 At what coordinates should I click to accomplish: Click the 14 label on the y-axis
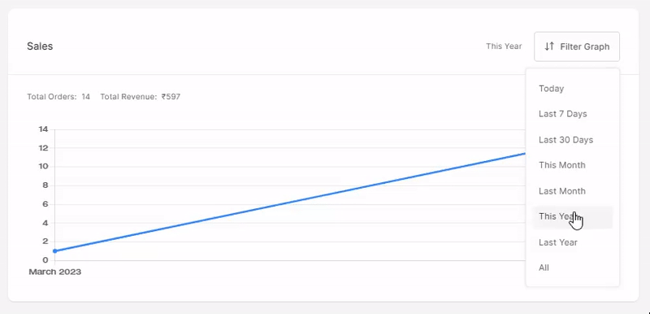pyautogui.click(x=44, y=129)
